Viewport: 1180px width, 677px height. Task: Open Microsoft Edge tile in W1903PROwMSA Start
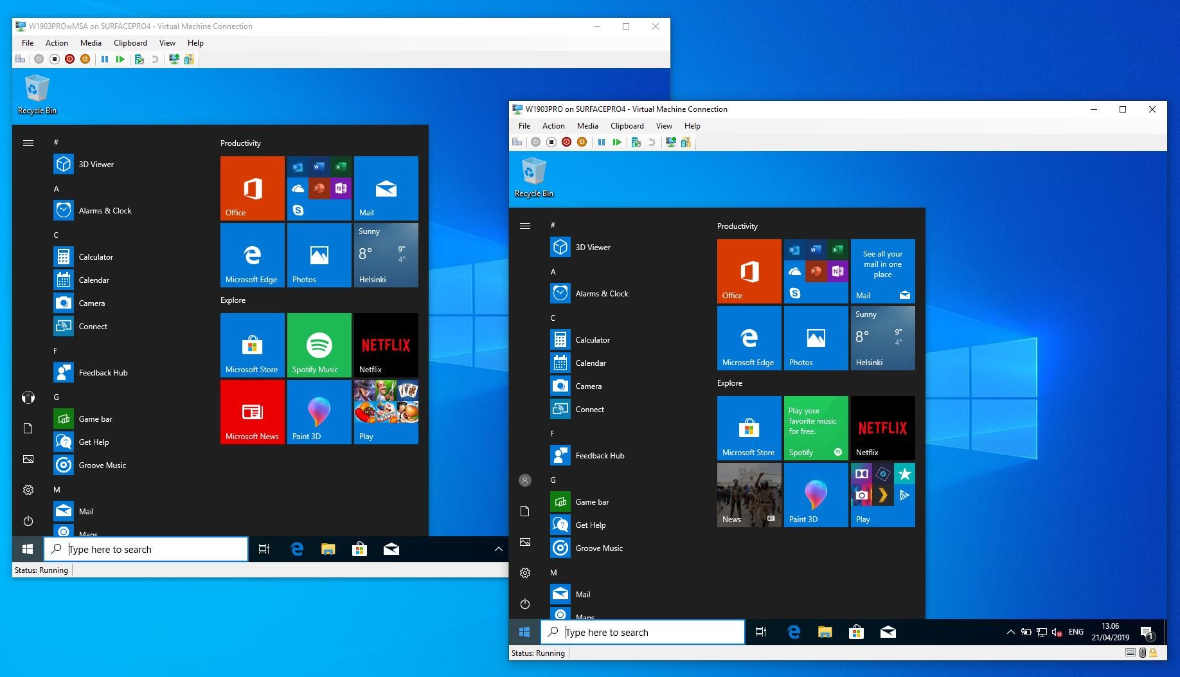click(x=253, y=255)
